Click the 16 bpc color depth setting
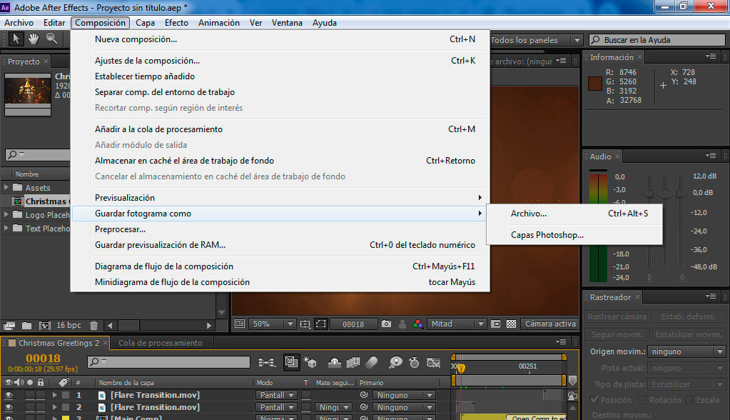Viewport: 730px width, 420px height. [x=69, y=326]
